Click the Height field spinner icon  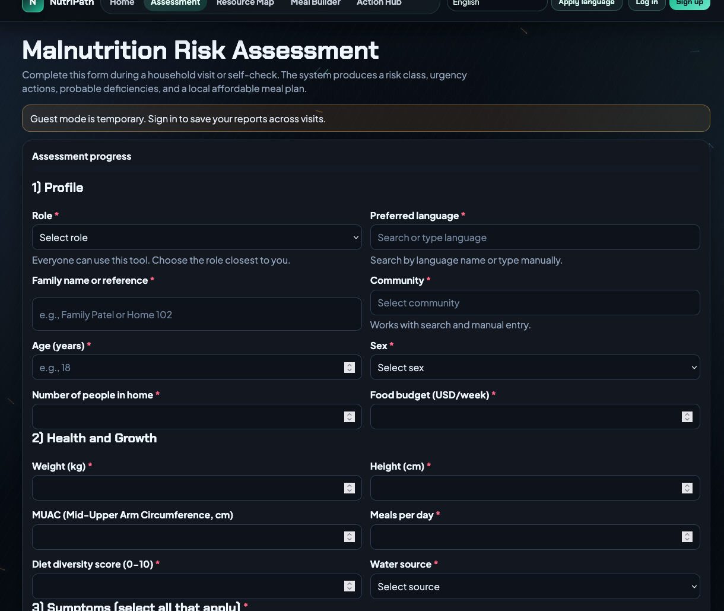(x=687, y=488)
